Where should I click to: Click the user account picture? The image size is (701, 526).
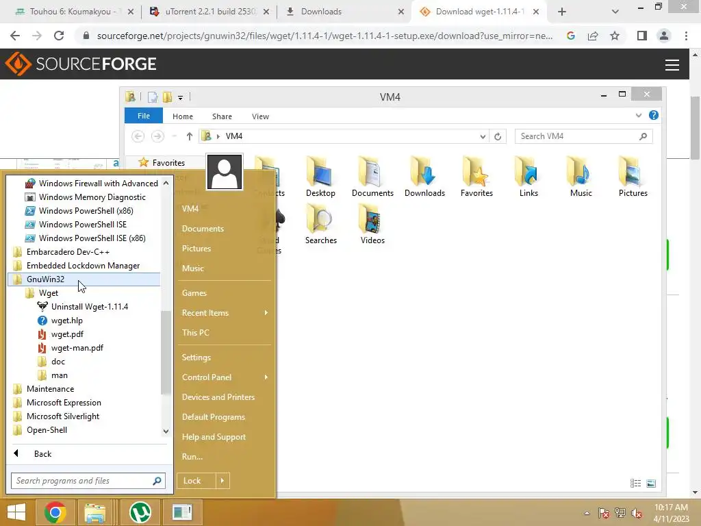225,172
